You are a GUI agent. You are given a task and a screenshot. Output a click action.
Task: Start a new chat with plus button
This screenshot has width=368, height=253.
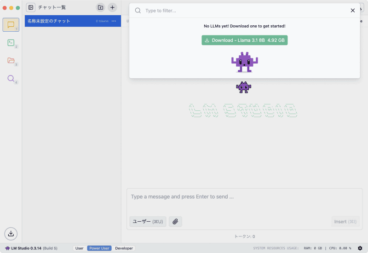click(x=112, y=7)
